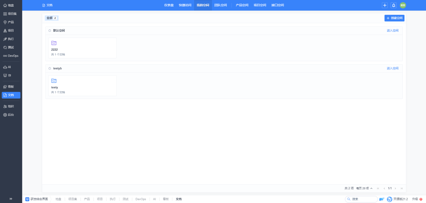Open DevOps in the left sidebar
Screen dimensions: 426x203
tap(11, 56)
